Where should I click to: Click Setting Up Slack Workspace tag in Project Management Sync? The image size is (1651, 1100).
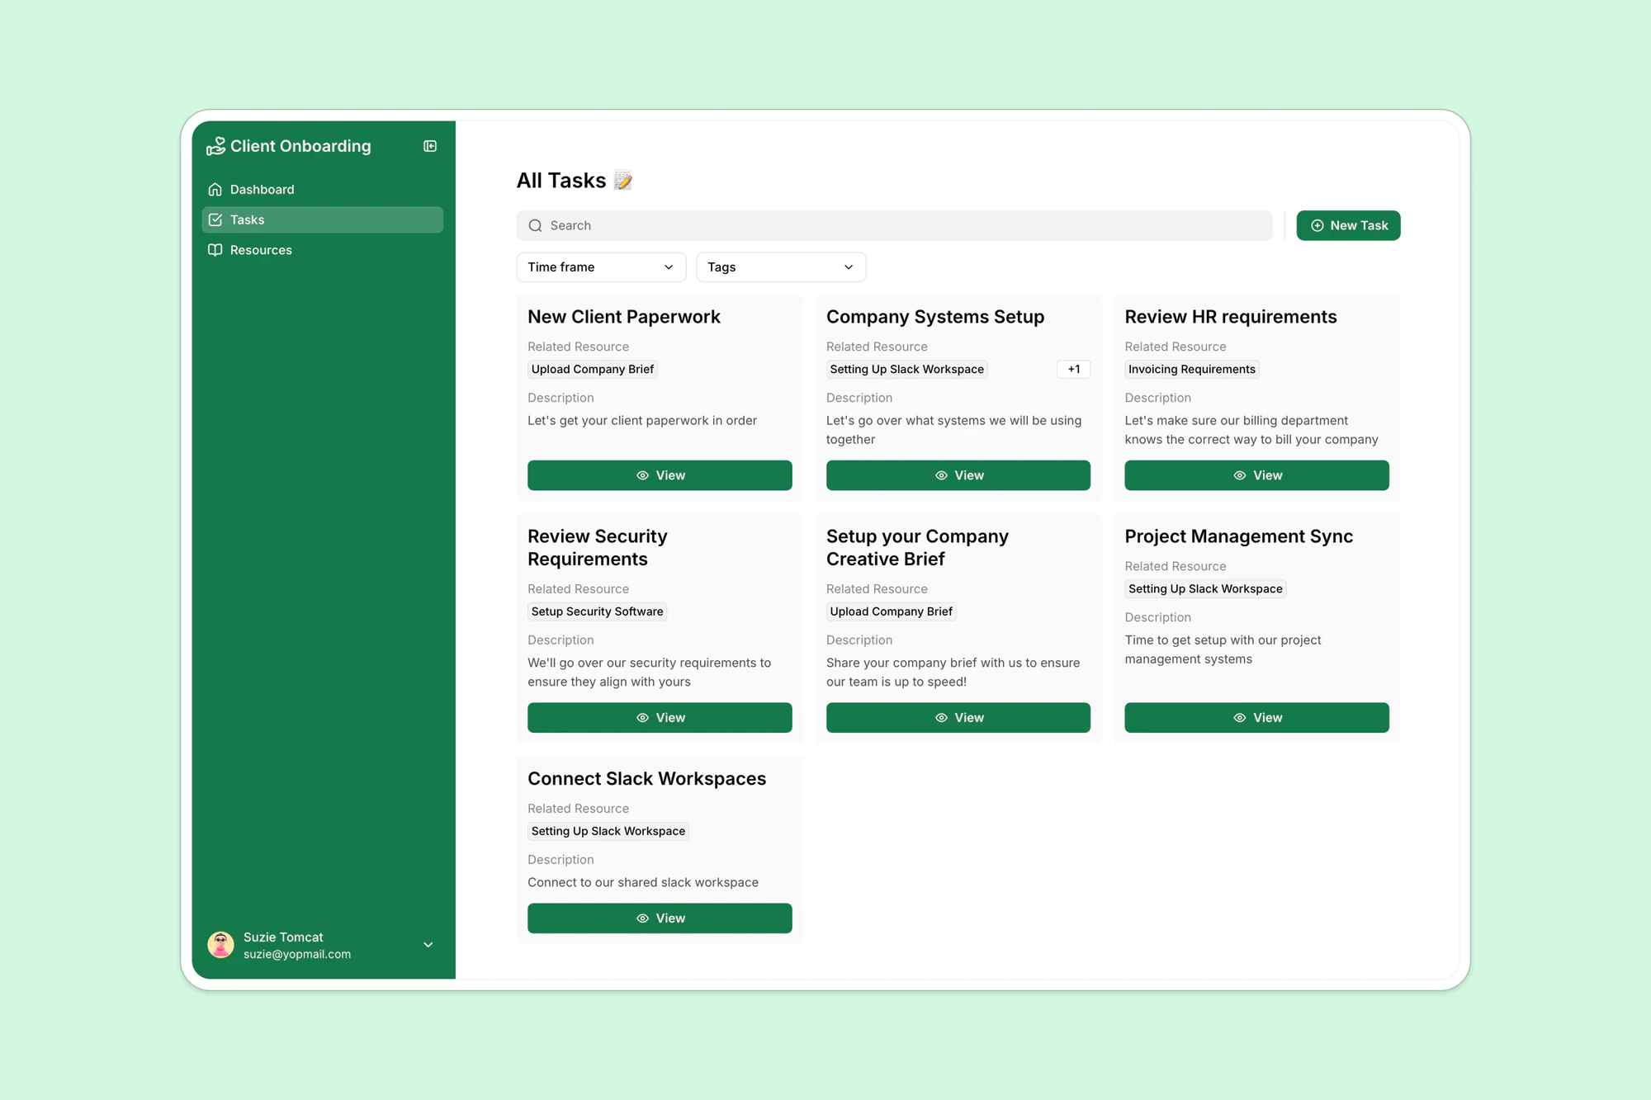[1205, 589]
